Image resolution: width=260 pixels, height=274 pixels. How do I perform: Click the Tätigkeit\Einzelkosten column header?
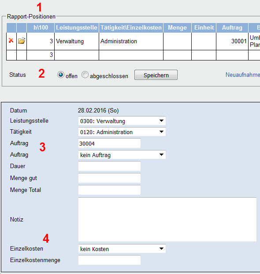point(131,28)
